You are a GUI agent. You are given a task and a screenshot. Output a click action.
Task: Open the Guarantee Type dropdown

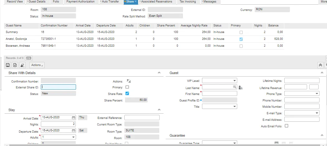tap(234, 143)
